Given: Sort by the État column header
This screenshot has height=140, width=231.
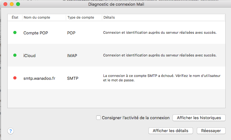Looking at the screenshot, I should 15,17.
